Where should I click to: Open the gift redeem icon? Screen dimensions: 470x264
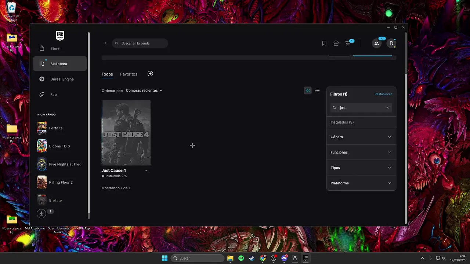336,43
